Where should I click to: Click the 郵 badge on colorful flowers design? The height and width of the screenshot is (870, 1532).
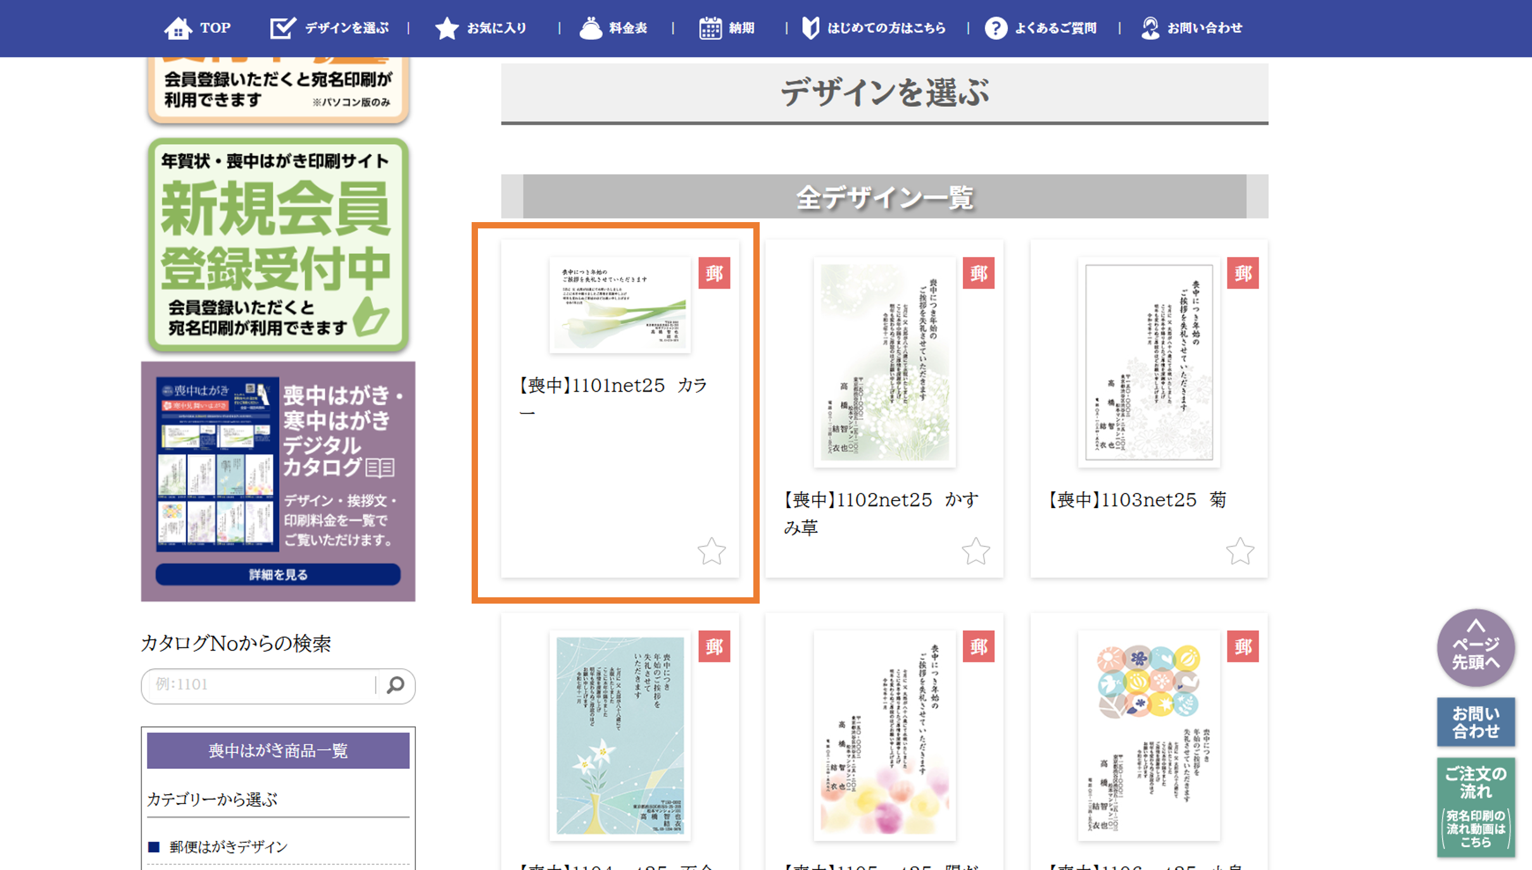click(x=1242, y=646)
